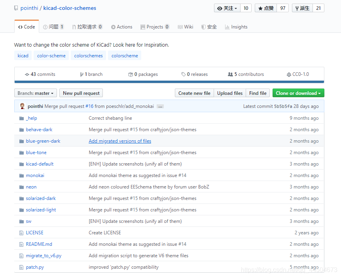Open the patch.py file

pyautogui.click(x=35, y=267)
